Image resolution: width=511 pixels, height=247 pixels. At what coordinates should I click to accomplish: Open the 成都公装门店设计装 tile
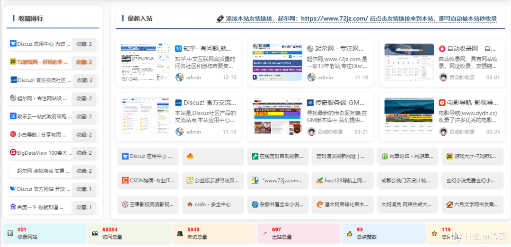tap(407, 180)
